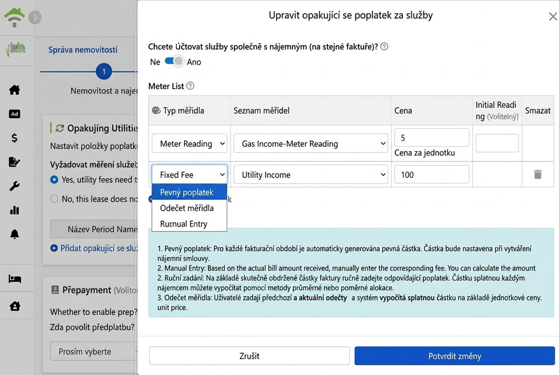Click the green house logo icon
Viewport: 559px width, 375px height.
[14, 17]
